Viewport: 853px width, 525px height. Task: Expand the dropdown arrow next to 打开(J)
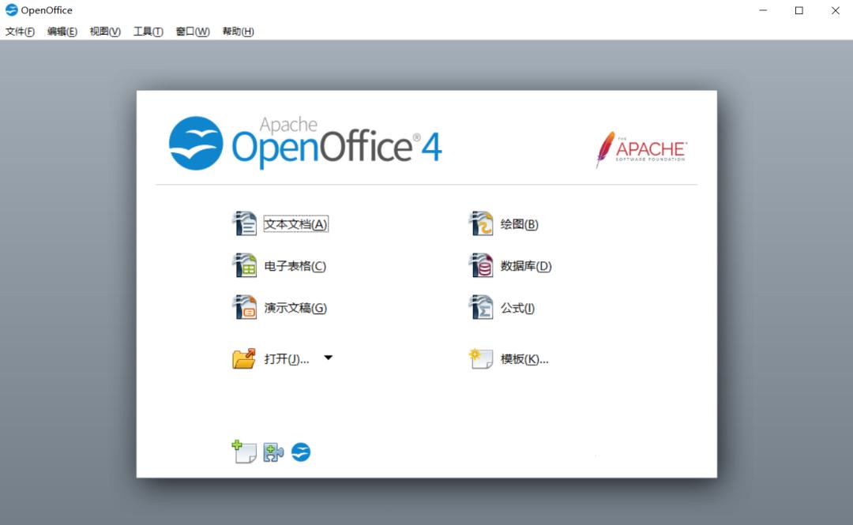(328, 358)
